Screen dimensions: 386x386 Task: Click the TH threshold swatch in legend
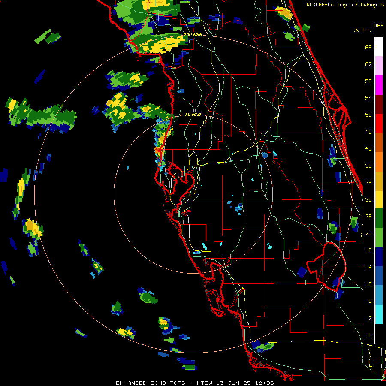[379, 334]
